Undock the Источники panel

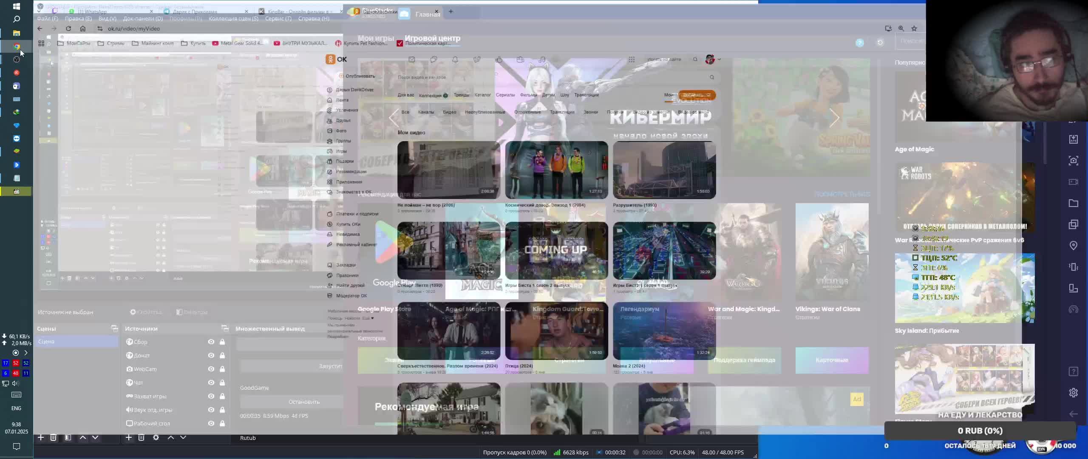click(225, 329)
